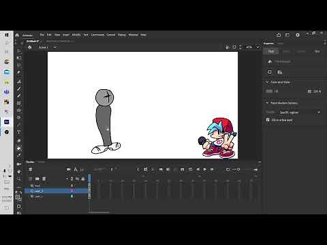Collapse the Color and Style section
Image resolution: width=327 pixels, height=245 pixels.
[267, 82]
